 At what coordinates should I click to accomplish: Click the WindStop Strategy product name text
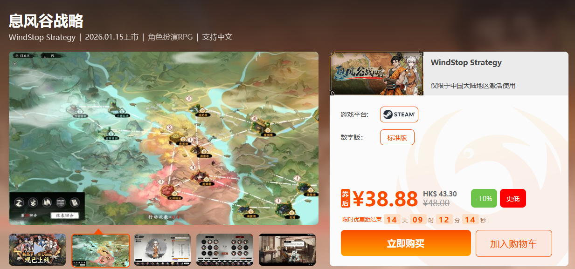tap(466, 62)
